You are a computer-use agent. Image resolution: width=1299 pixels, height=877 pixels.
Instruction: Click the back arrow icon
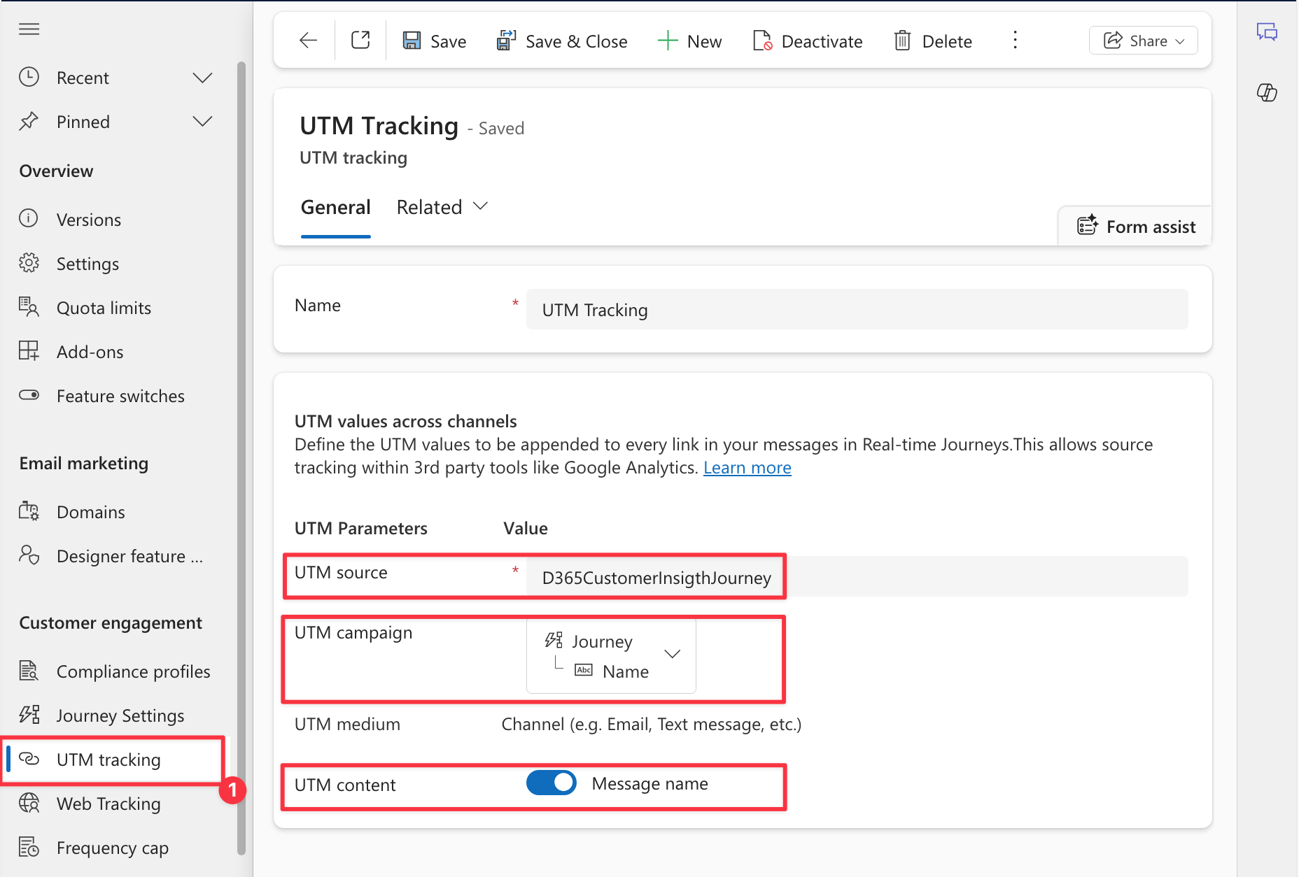[308, 41]
